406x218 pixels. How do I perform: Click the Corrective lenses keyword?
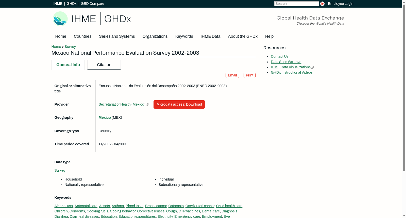pyautogui.click(x=151, y=211)
